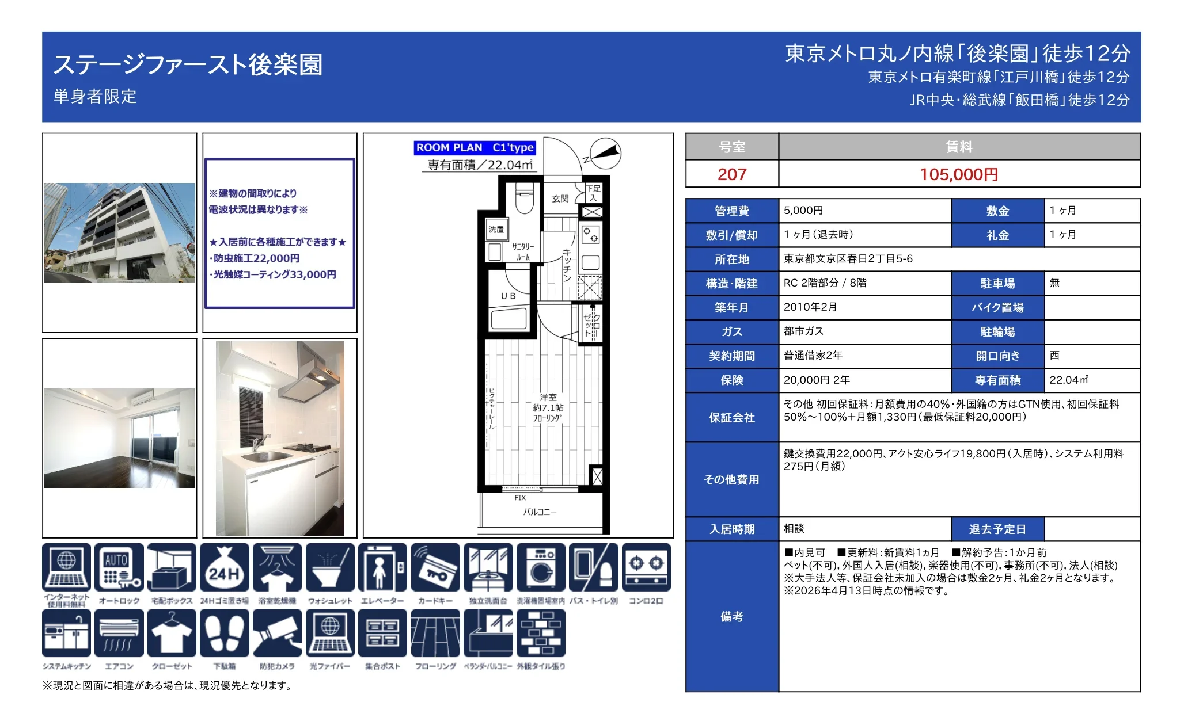The image size is (1184, 702).
Task: Click the rent amount 105,000円
Action: click(x=958, y=174)
